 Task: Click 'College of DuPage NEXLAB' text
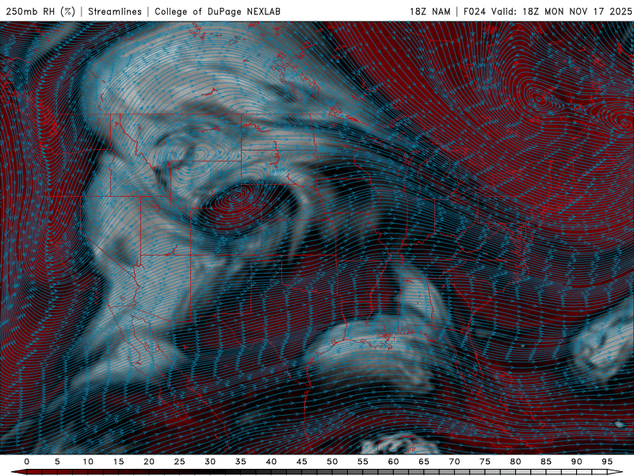pyautogui.click(x=217, y=11)
